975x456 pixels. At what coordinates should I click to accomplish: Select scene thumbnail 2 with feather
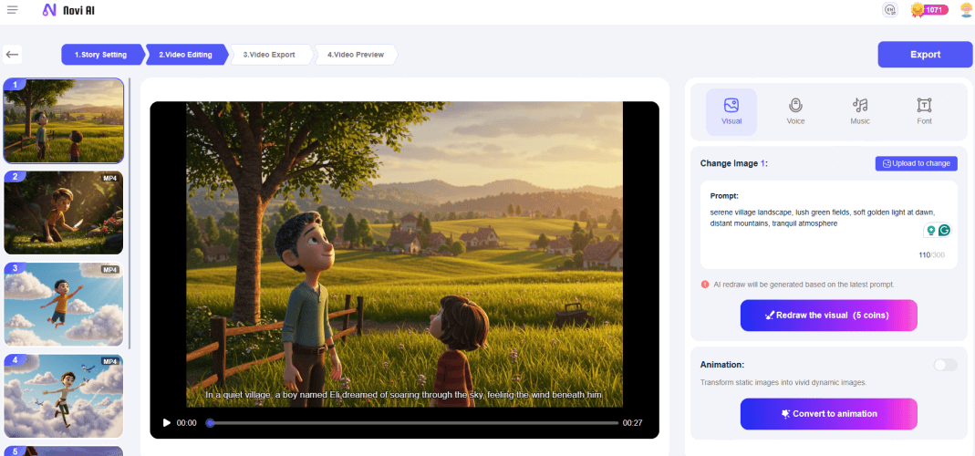click(x=64, y=212)
